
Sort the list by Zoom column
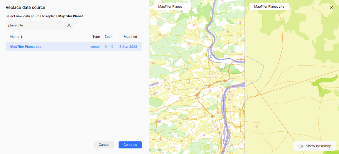pyautogui.click(x=109, y=37)
